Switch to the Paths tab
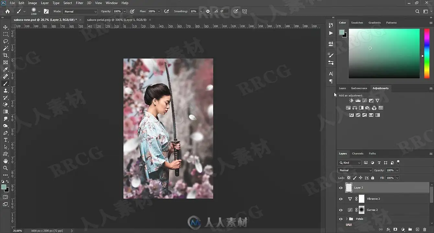This screenshot has width=434, height=233. point(372,153)
